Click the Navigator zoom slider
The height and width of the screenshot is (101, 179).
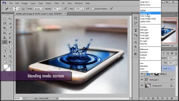[165, 45]
